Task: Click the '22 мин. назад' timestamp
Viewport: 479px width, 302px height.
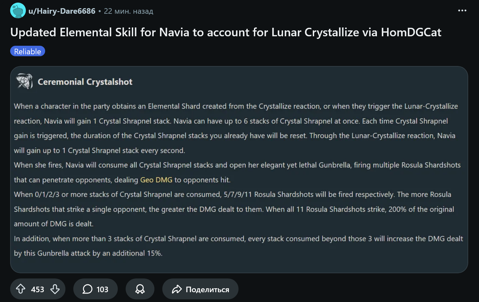Action: [128, 11]
